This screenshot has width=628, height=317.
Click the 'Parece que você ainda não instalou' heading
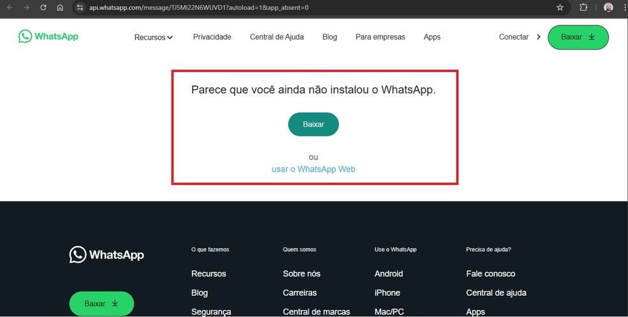point(313,90)
